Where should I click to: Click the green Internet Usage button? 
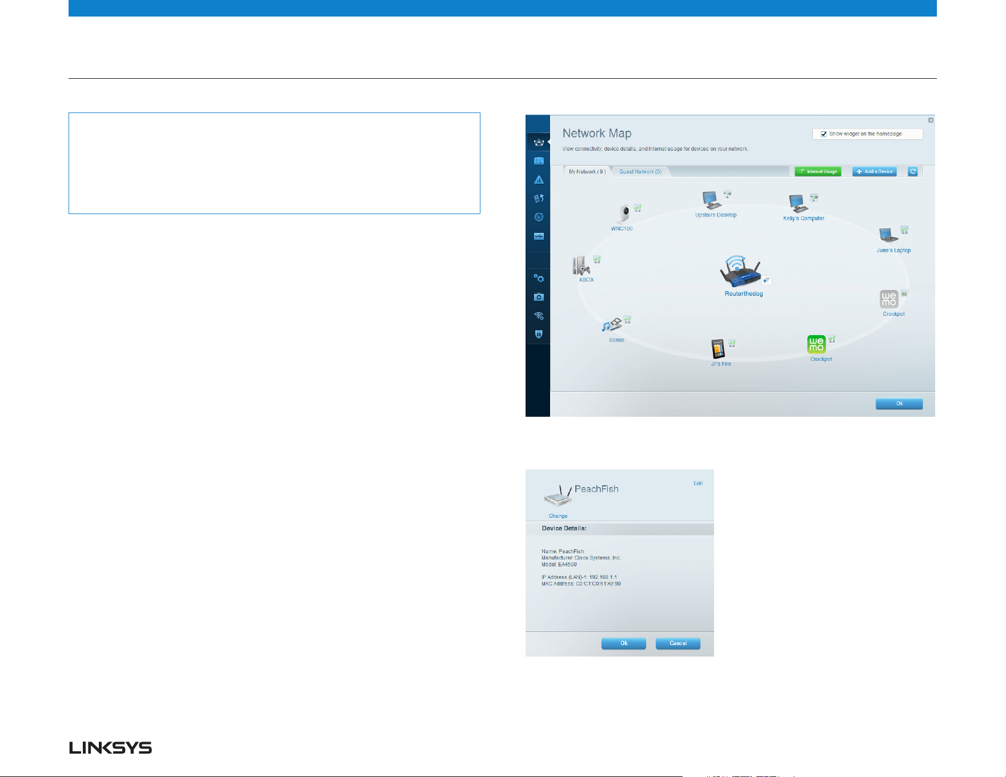[818, 171]
